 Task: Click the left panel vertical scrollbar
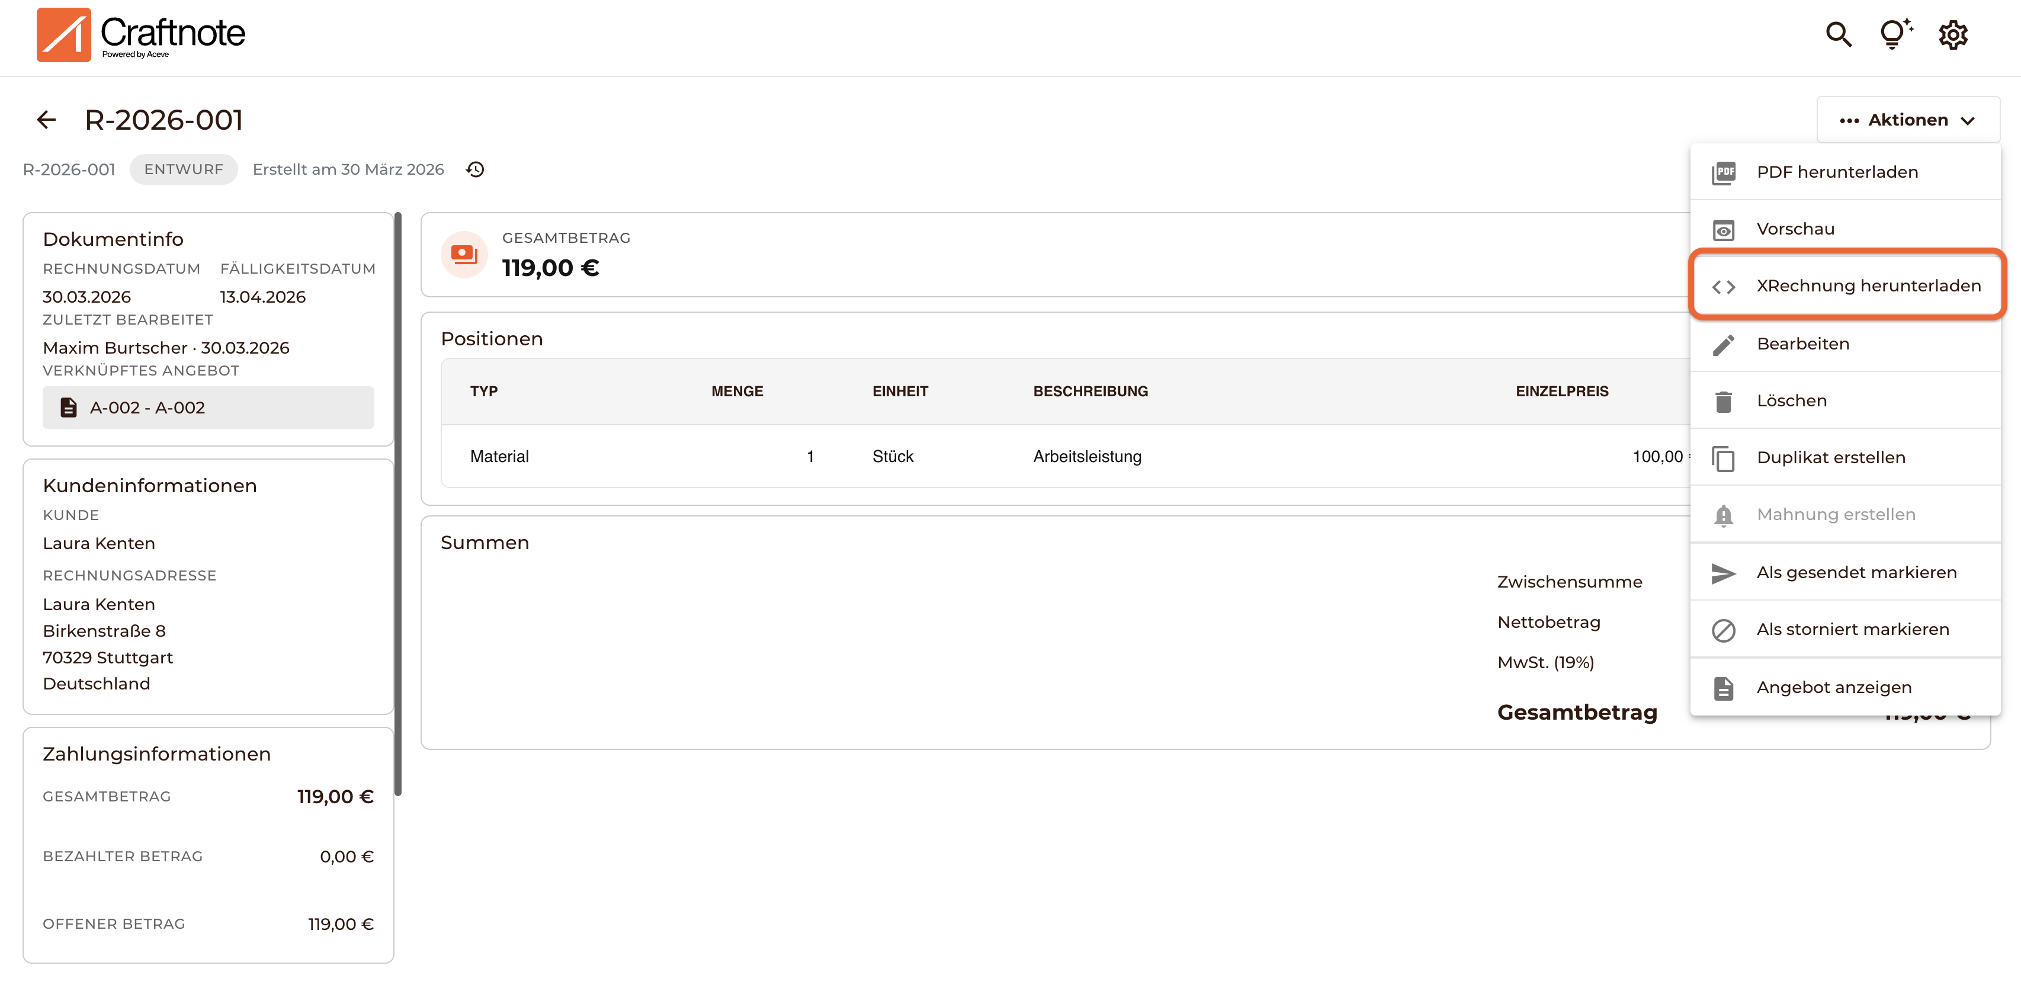click(398, 502)
